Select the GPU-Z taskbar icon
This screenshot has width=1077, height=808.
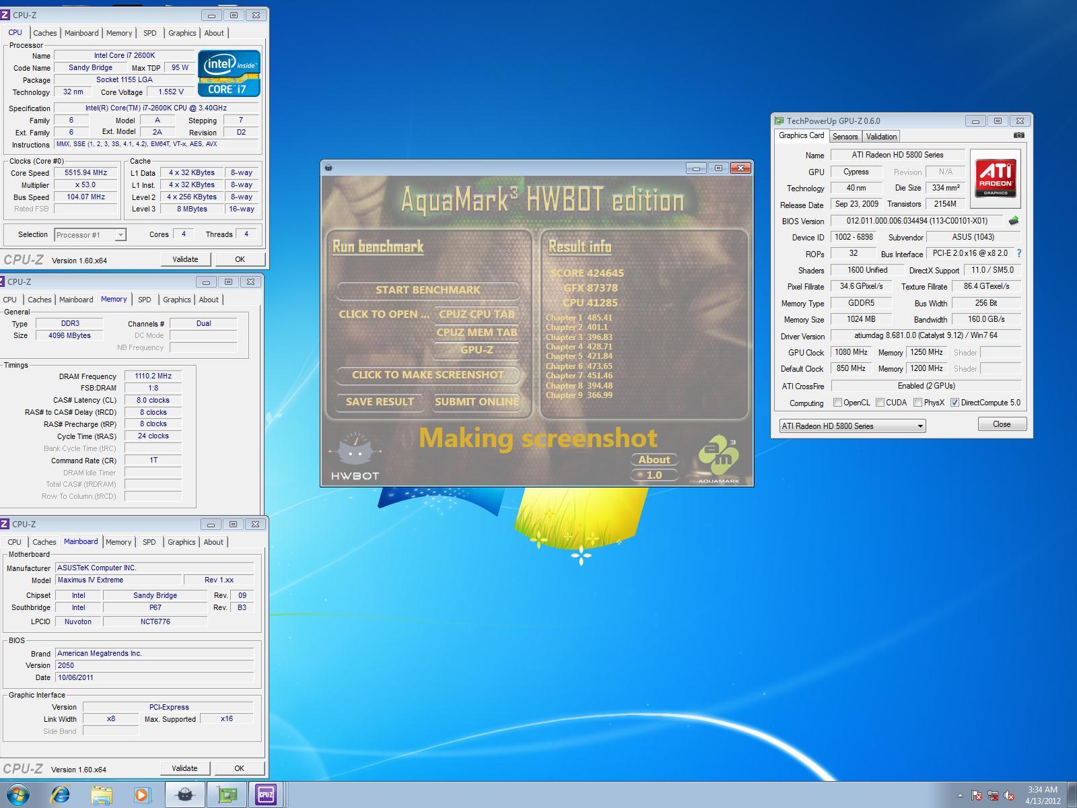point(226,795)
